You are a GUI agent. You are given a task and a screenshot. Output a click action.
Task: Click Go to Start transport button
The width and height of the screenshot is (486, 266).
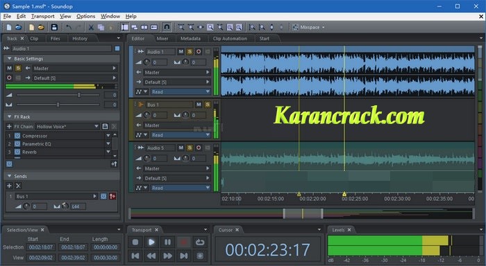[135, 256]
